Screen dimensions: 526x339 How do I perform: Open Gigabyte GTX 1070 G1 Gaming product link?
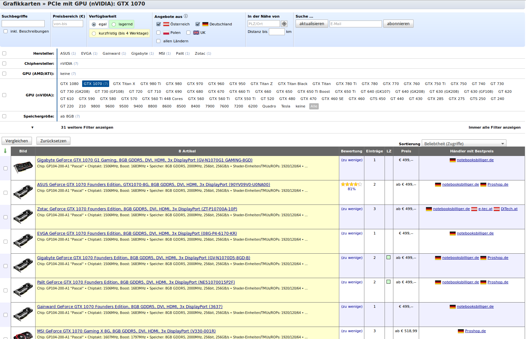145,160
